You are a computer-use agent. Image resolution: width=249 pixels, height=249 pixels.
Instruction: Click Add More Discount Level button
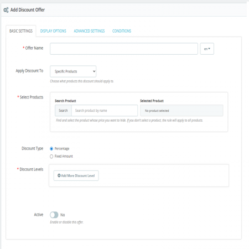click(x=76, y=175)
